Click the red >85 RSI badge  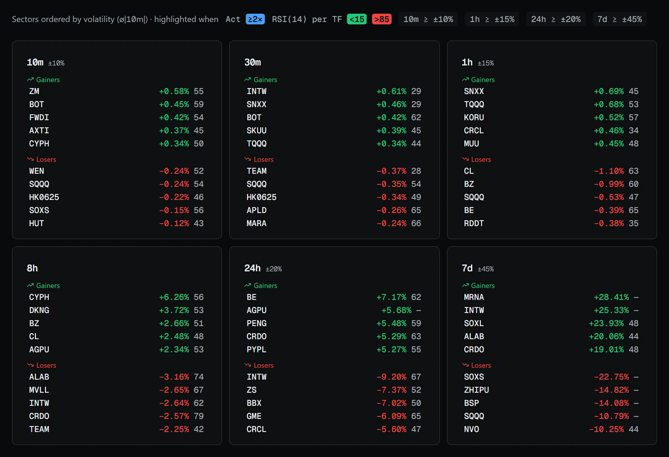click(382, 19)
